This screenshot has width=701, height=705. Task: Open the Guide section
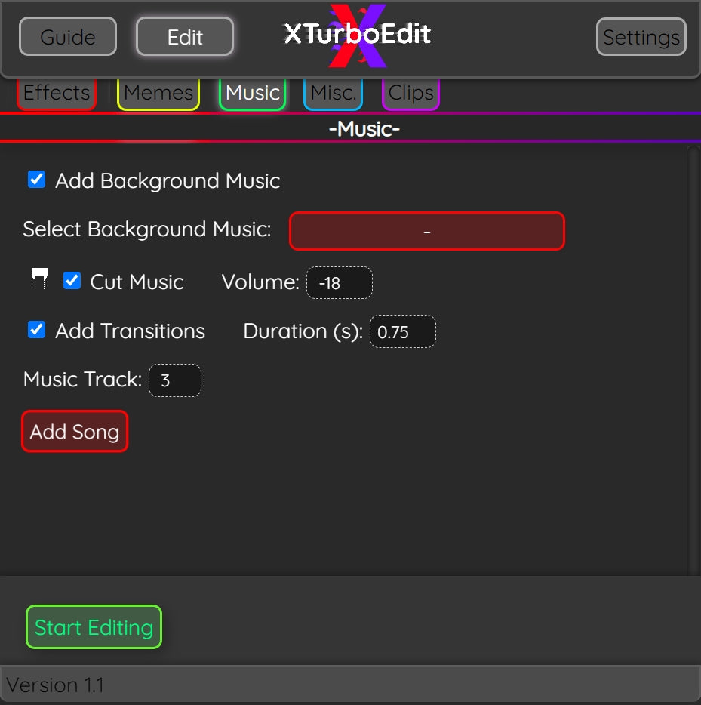[67, 35]
